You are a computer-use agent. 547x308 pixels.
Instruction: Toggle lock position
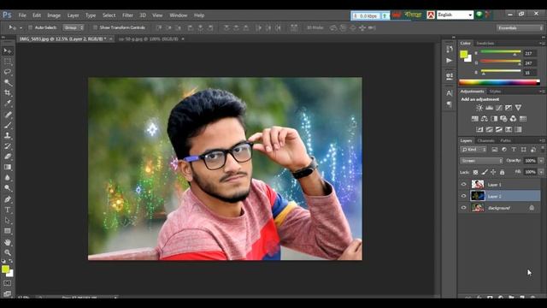pos(493,172)
